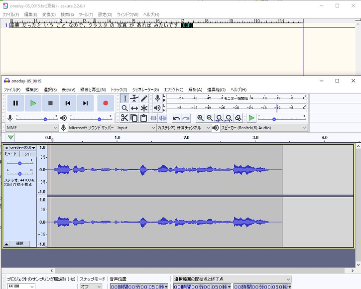Click the track gain slider knob
This screenshot has width=361, height=289.
[20, 163]
